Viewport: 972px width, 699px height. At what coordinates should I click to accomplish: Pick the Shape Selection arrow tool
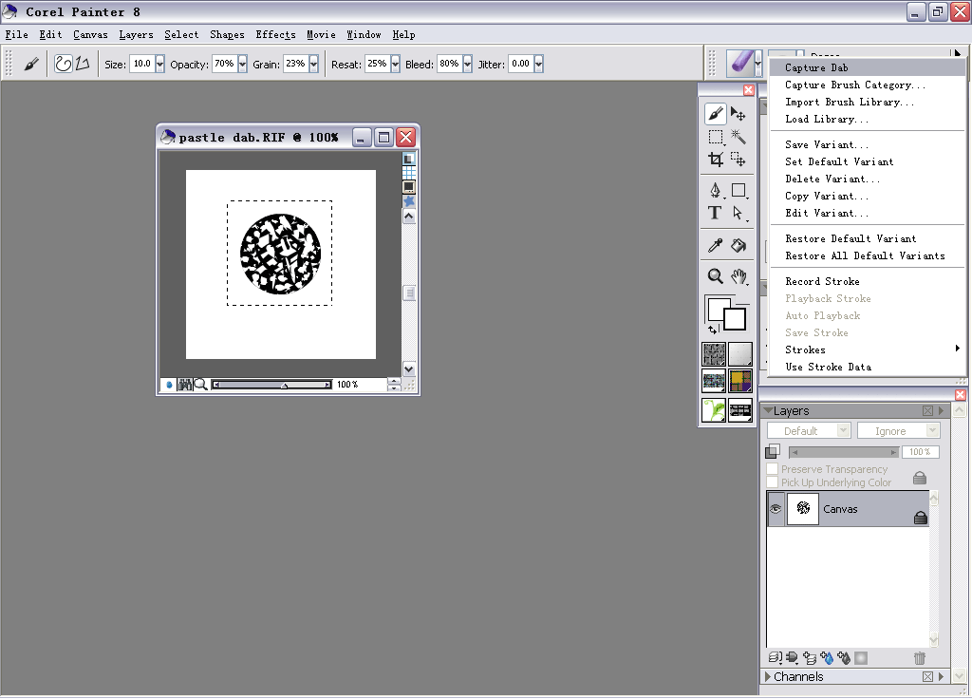(x=738, y=213)
